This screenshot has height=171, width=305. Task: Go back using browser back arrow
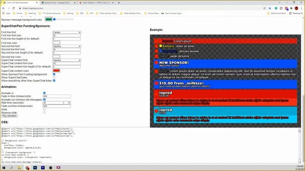point(3,9)
